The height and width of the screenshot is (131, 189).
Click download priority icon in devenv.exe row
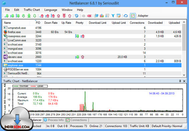pyautogui.click(x=77, y=57)
